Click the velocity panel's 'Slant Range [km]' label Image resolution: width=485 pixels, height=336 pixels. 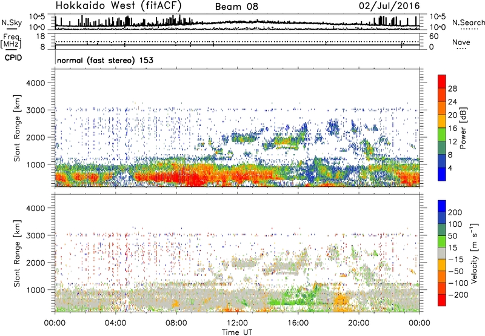(x=17, y=253)
